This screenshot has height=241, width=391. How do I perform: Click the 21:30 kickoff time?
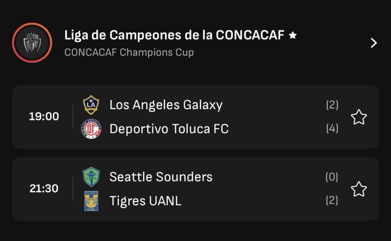44,189
